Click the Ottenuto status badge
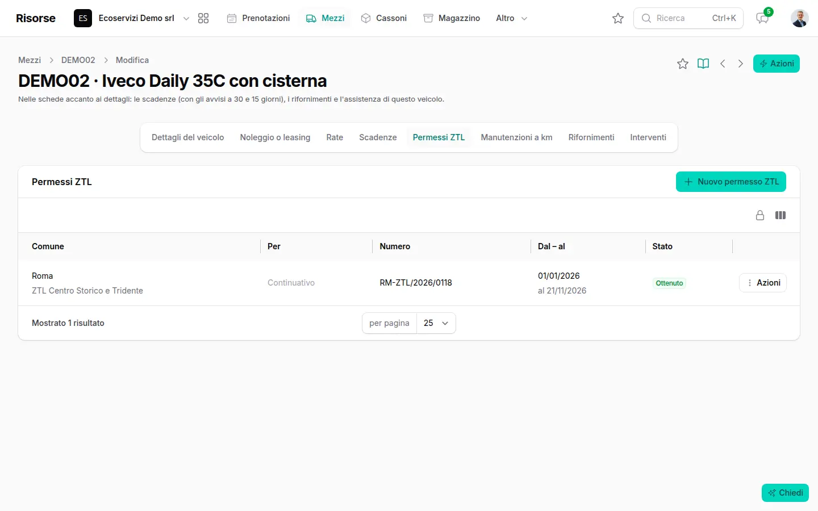 [669, 283]
